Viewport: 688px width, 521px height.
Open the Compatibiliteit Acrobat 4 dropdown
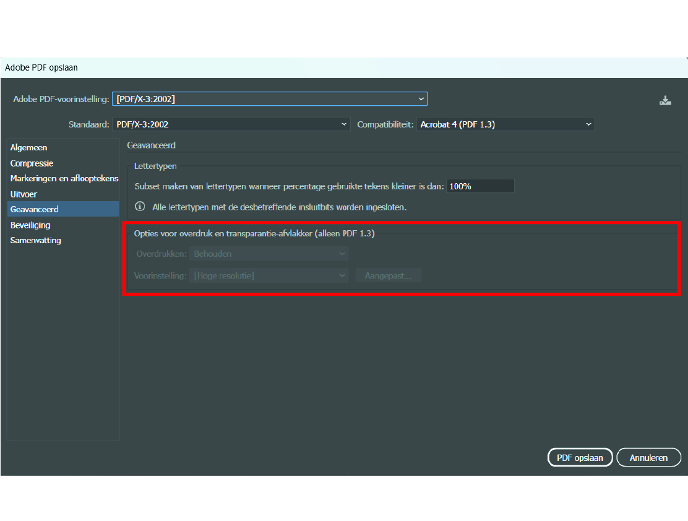click(505, 124)
